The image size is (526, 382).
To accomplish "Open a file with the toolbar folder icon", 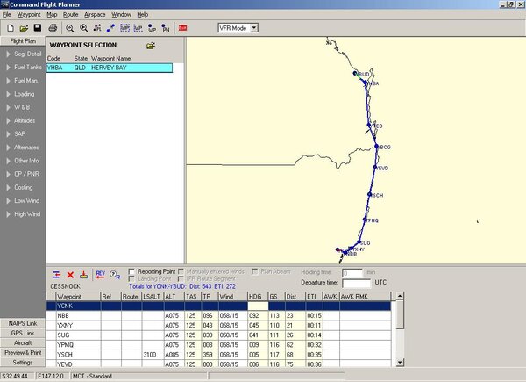I will pos(20,28).
